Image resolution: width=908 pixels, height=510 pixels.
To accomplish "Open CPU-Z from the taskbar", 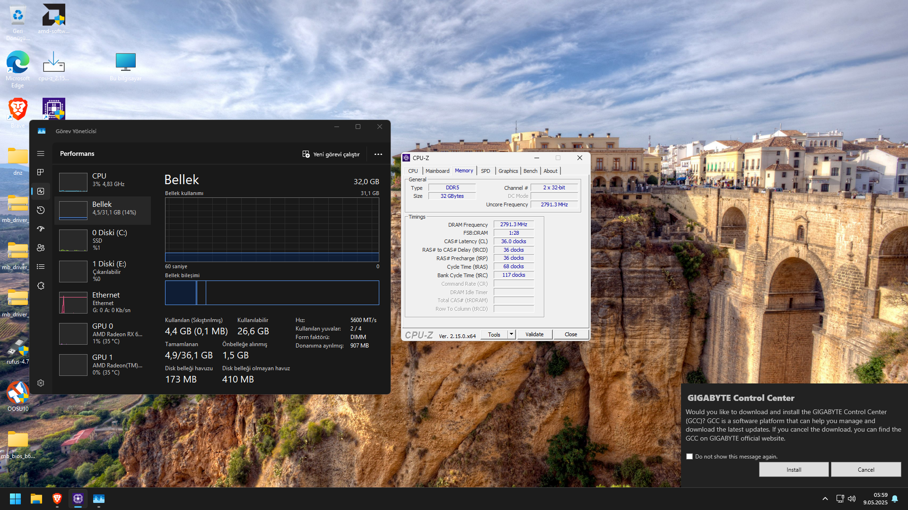I will 78,499.
